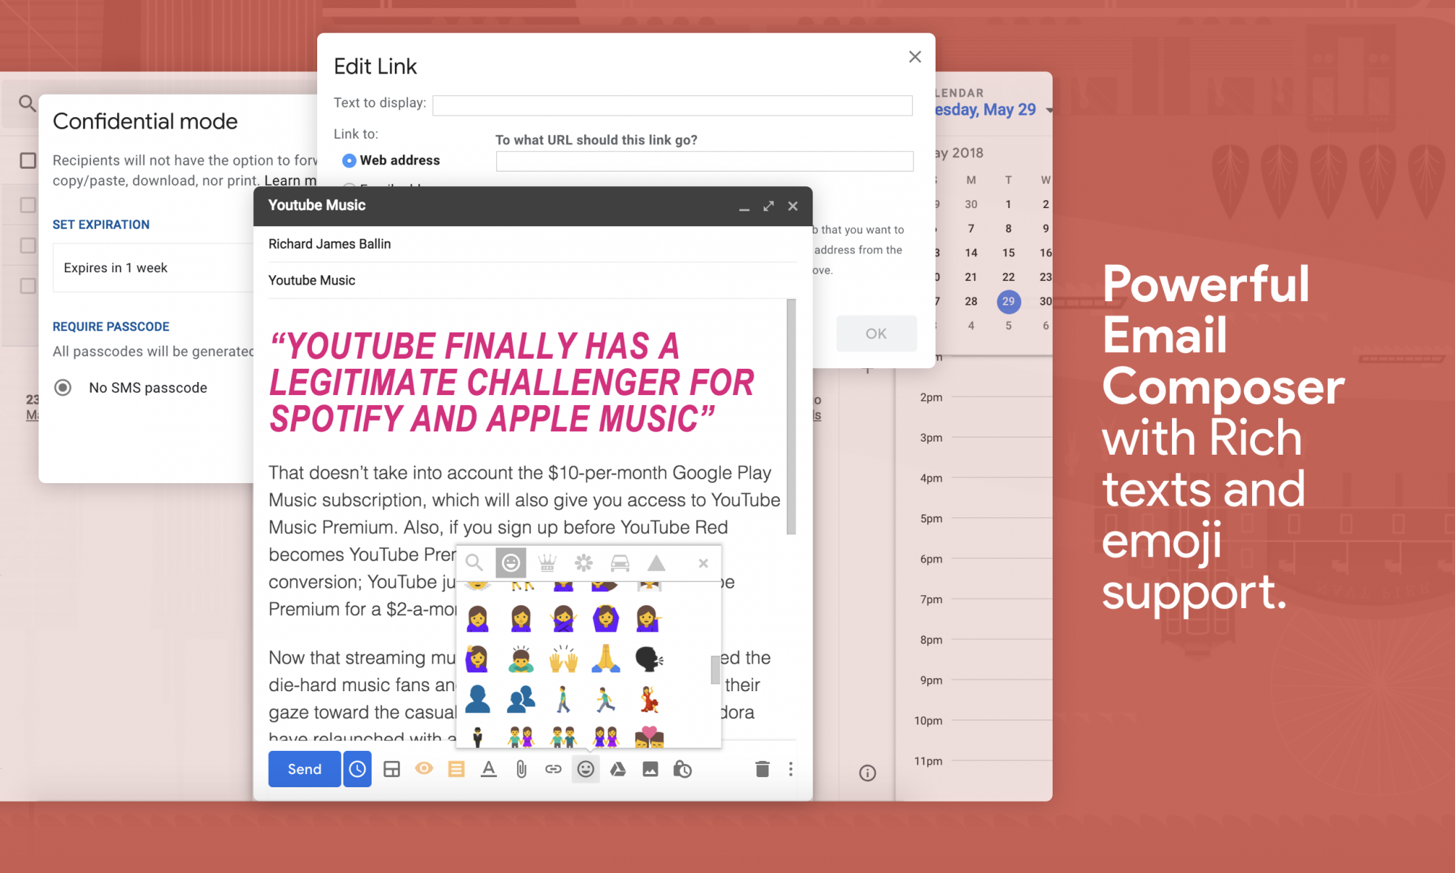Insert the speaking head silhouette emoji
Screen dimensions: 1455x873
tap(648, 659)
